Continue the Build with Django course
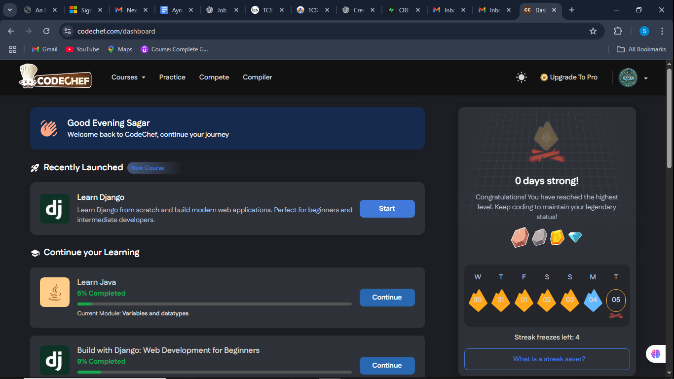Screen dimensions: 674x379 387,366
